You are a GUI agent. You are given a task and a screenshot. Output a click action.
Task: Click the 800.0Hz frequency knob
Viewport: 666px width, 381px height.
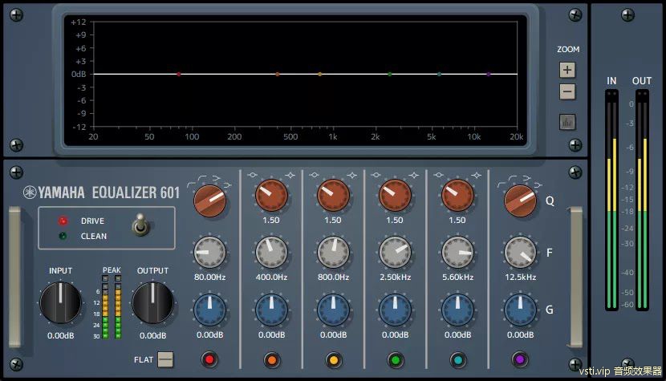[x=334, y=253]
